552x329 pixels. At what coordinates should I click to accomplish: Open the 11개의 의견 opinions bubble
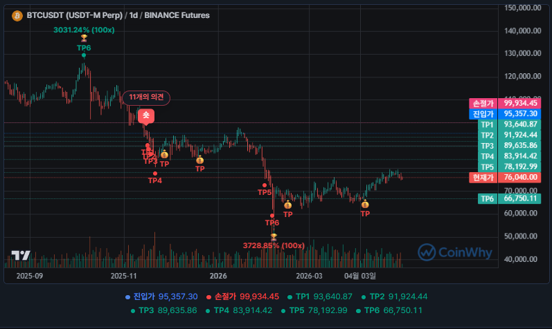146,97
